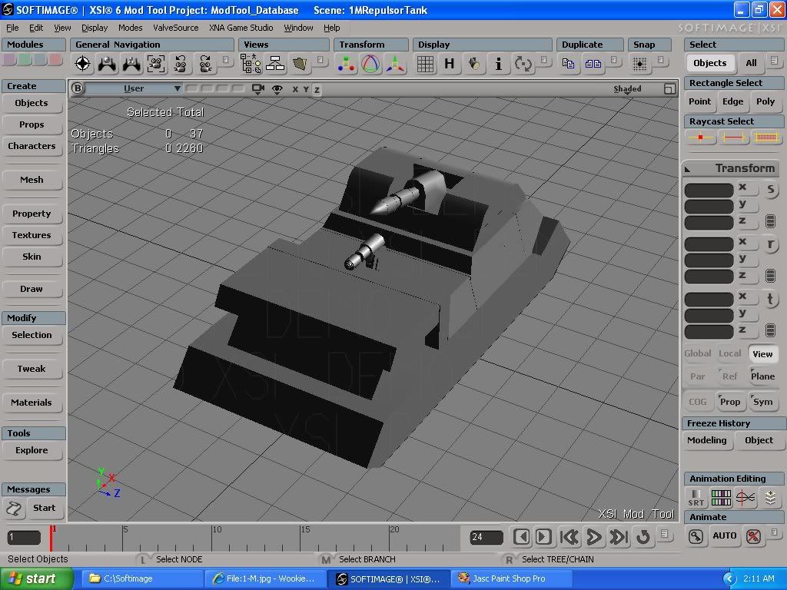Select the Rotate transform tool icon
Viewport: 787px width, 590px height.
(371, 64)
